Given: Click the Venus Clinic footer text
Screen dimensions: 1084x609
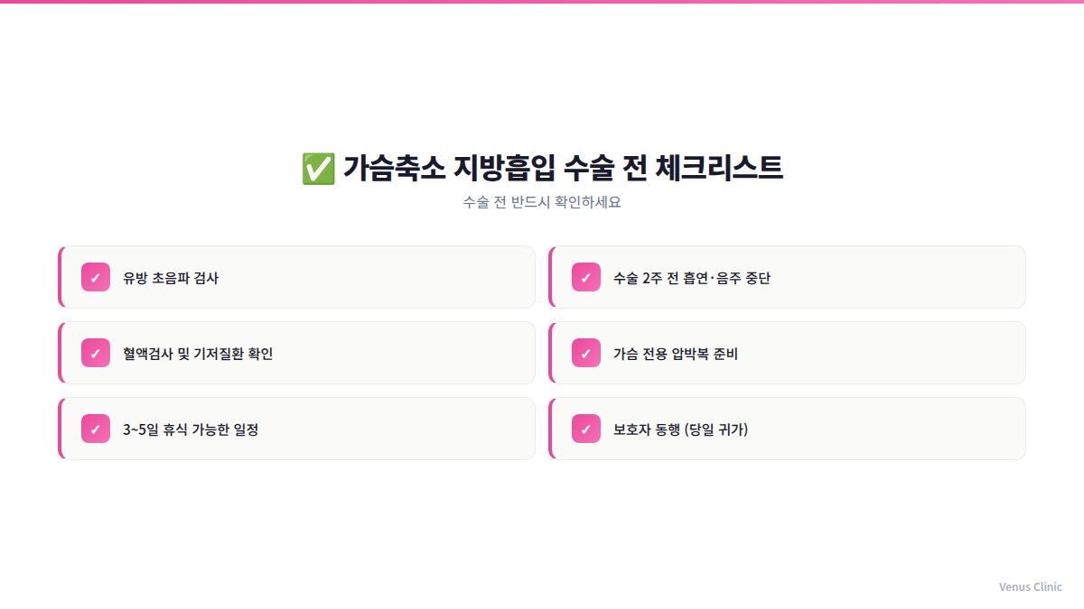Looking at the screenshot, I should pos(1030,586).
